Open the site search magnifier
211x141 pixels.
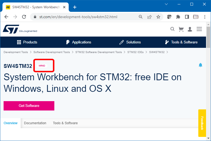pyautogui.click(x=172, y=29)
